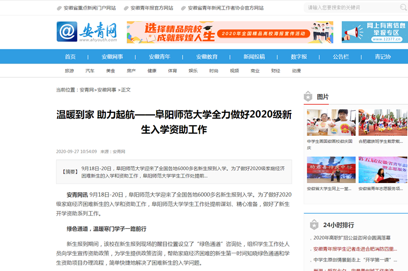
Task: Open the 旅游 sub-category link
Action: pyautogui.click(x=69, y=71)
